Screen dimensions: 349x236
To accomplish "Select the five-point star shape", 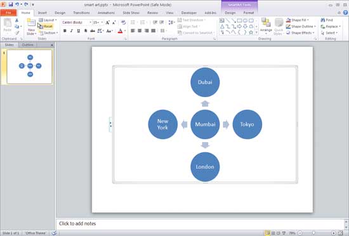I will (x=251, y=32).
